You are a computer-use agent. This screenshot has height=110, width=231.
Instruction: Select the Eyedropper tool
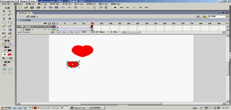pos(4,37)
